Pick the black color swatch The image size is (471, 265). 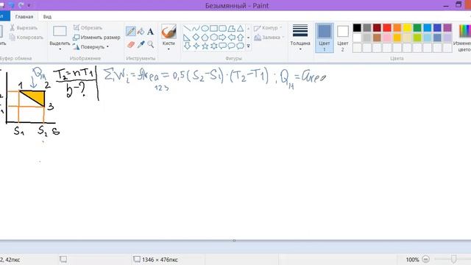click(357, 28)
